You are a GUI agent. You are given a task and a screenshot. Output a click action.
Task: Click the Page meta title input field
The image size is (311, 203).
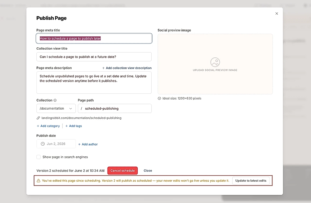[94, 38]
